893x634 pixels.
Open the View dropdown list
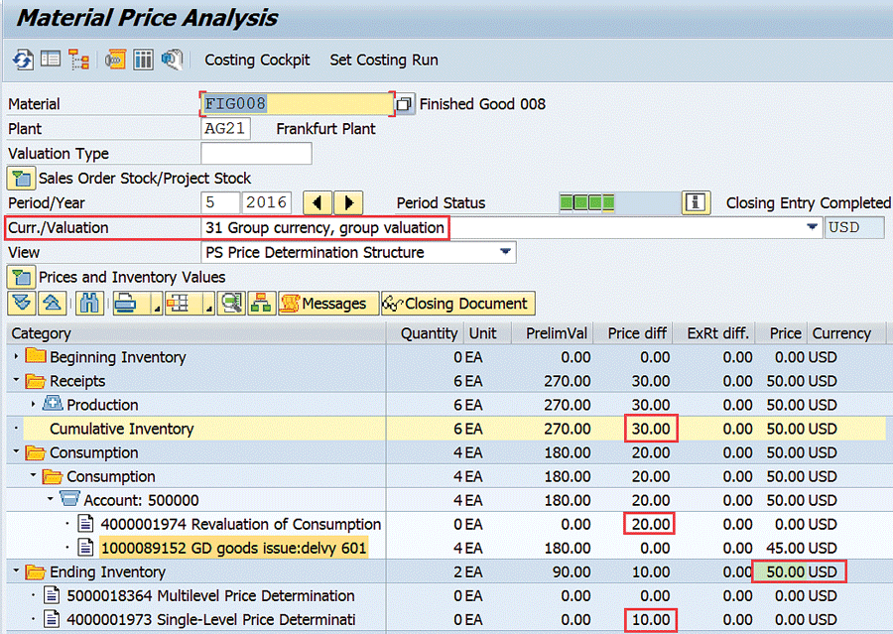(x=506, y=252)
